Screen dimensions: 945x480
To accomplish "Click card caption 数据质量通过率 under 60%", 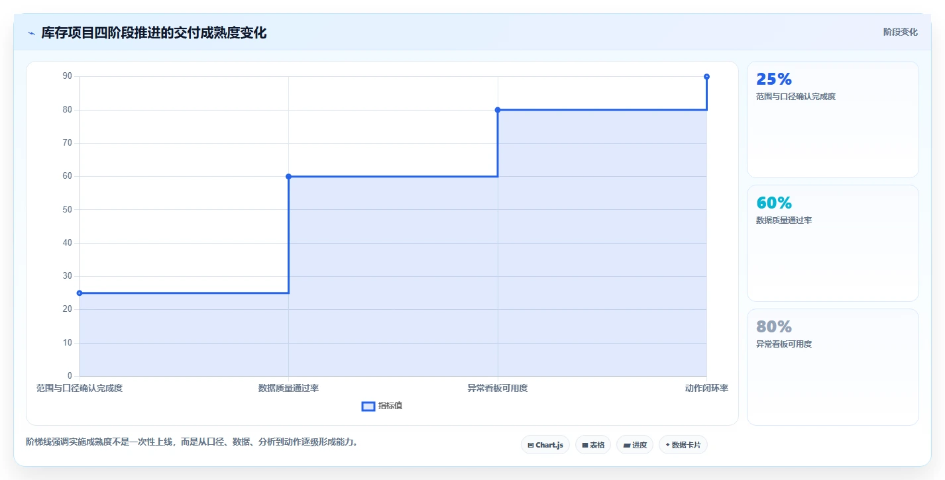I will 784,220.
